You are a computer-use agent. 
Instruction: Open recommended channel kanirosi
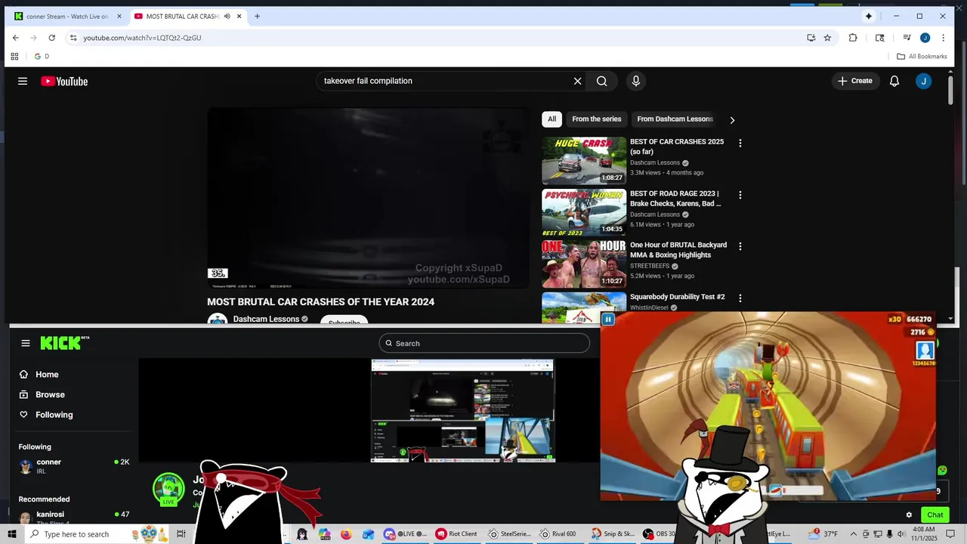point(74,518)
